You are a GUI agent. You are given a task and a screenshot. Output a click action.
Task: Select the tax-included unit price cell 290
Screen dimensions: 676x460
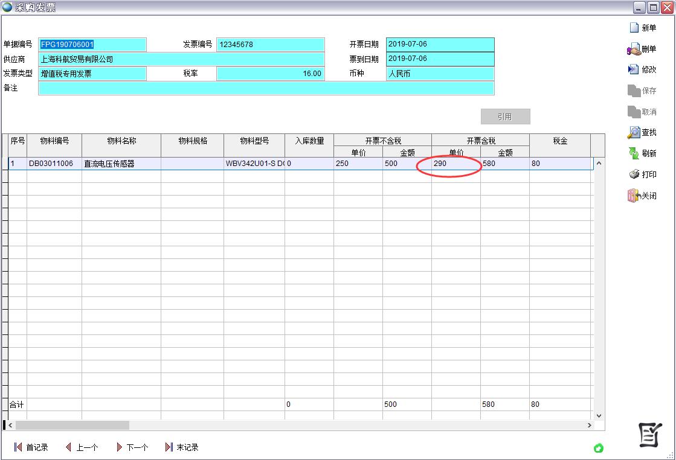(455, 164)
